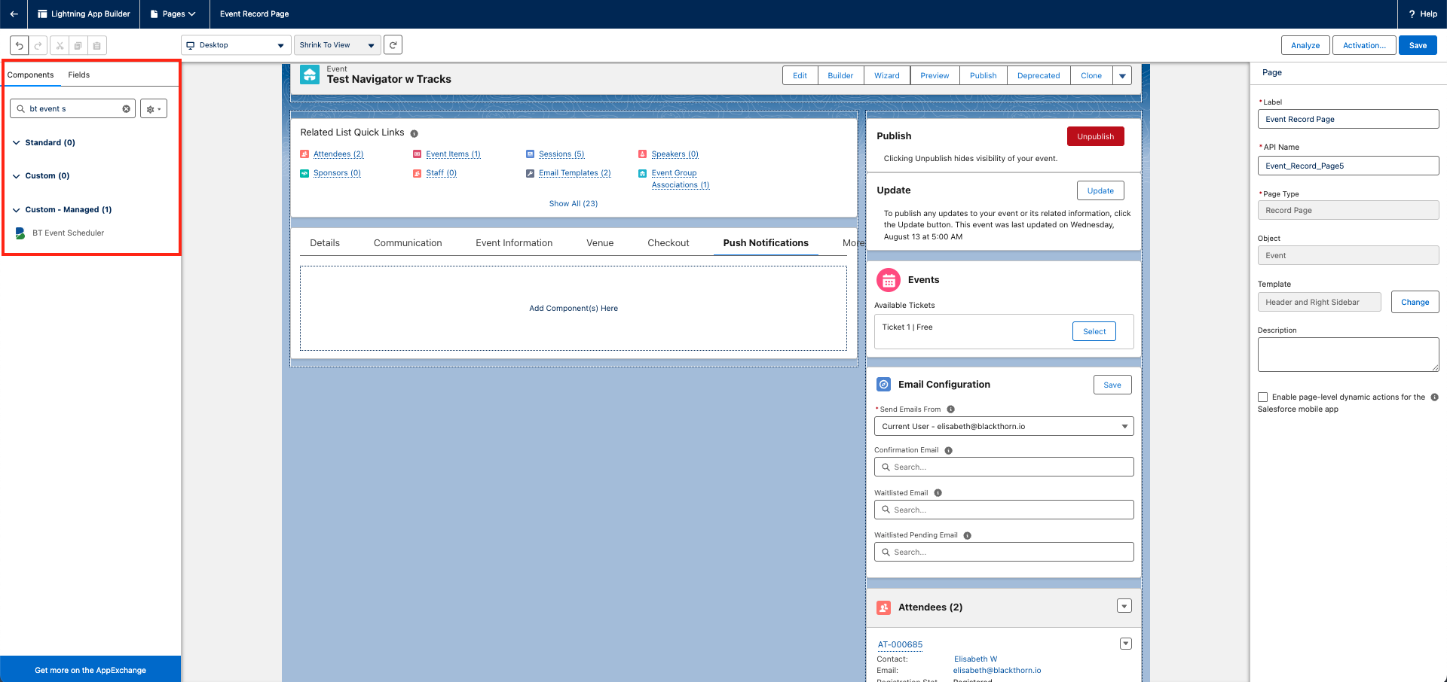Collapse the Custom (0) section
The width and height of the screenshot is (1447, 682).
[16, 176]
